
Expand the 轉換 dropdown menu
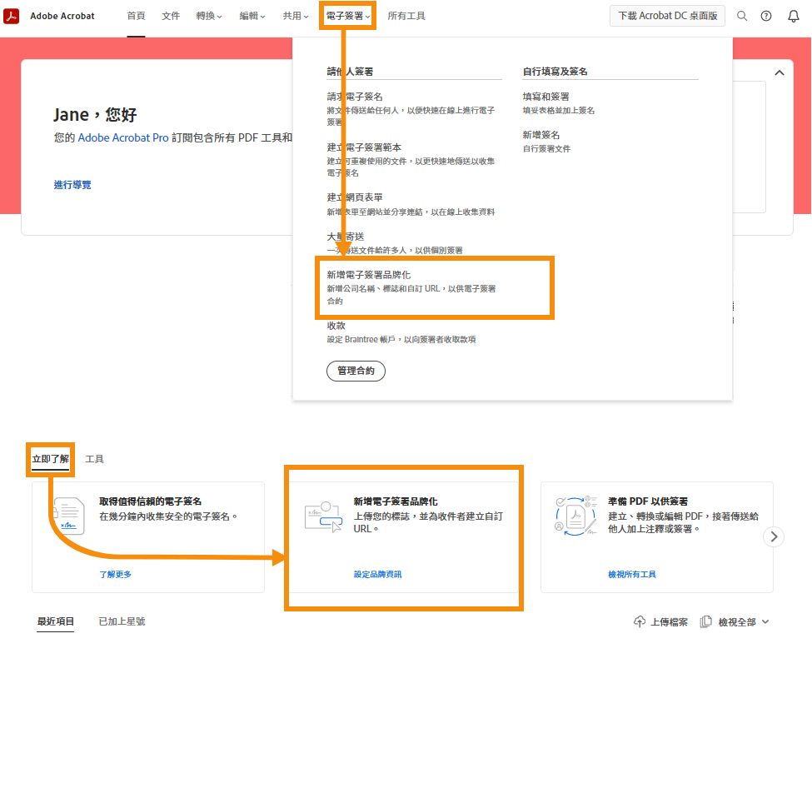pyautogui.click(x=209, y=16)
